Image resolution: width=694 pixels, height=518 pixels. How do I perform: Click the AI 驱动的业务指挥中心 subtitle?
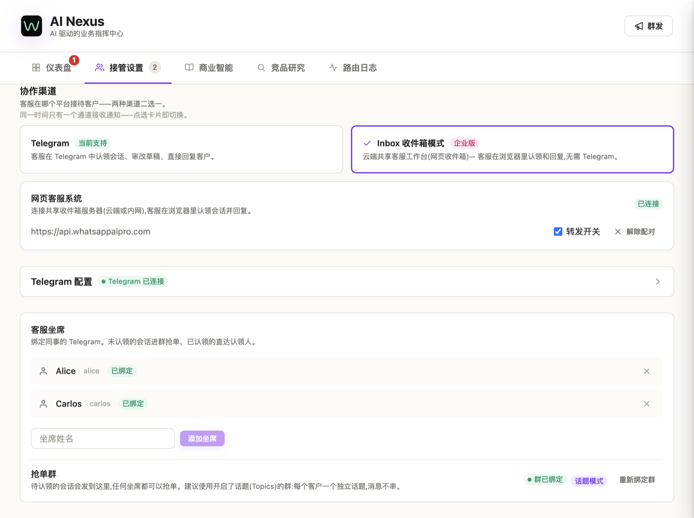pos(87,34)
